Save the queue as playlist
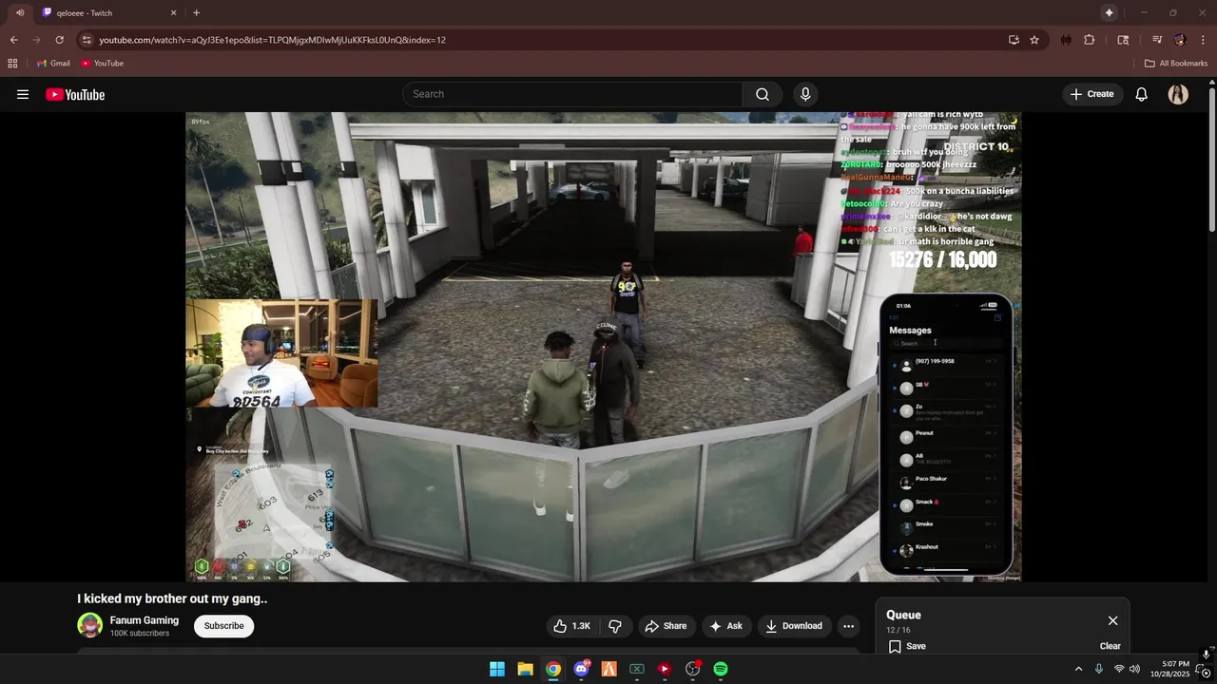Viewport: 1217px width, 684px height. tap(907, 646)
